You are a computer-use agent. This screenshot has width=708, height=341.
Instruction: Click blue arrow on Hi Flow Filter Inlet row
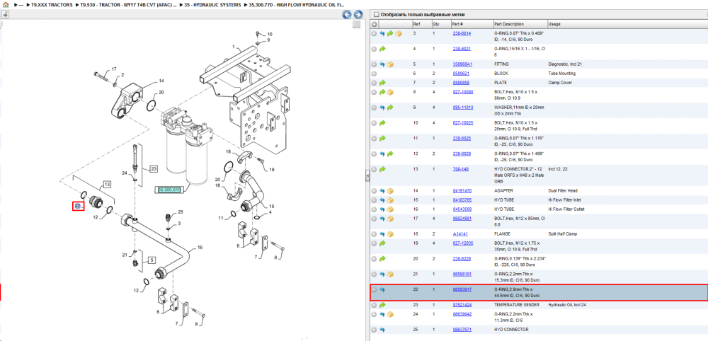[x=382, y=200]
